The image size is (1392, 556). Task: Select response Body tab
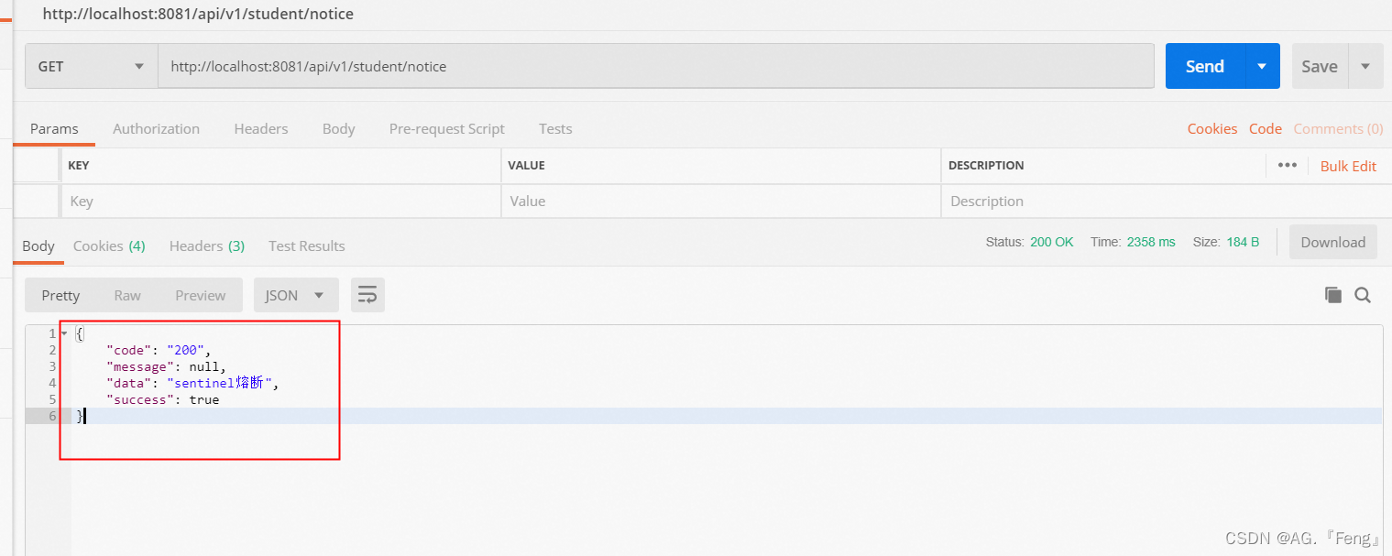(38, 246)
